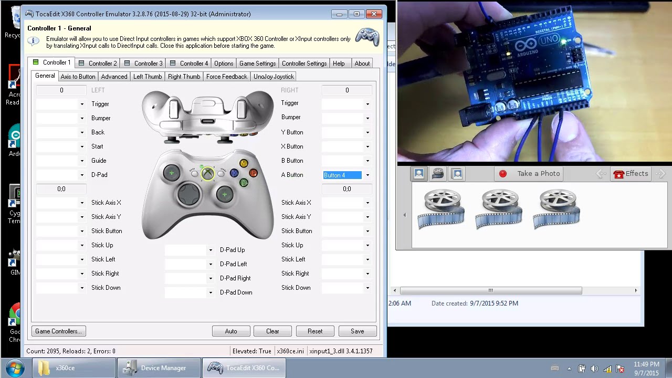
Task: Expand the Guide button dropdown
Action: (x=82, y=161)
